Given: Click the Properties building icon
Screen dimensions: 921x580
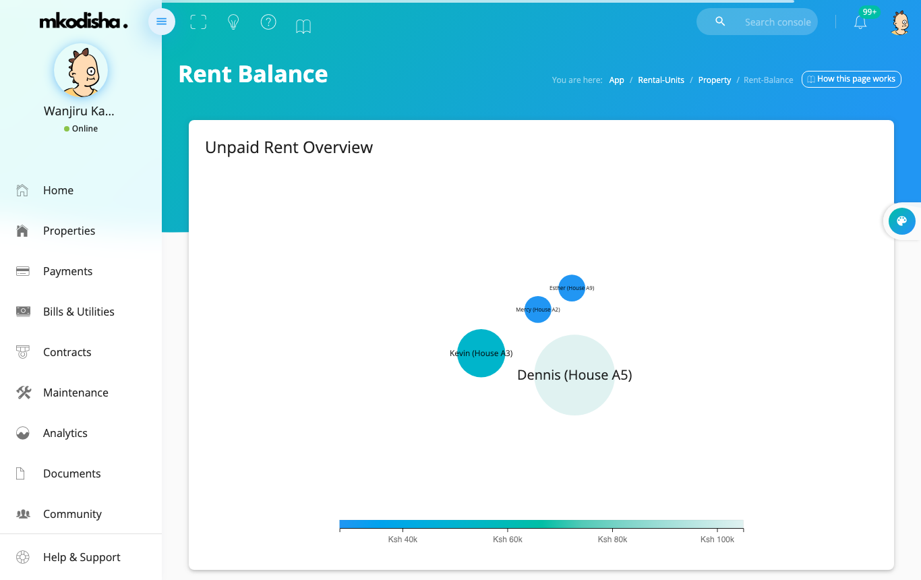Looking at the screenshot, I should tap(22, 231).
